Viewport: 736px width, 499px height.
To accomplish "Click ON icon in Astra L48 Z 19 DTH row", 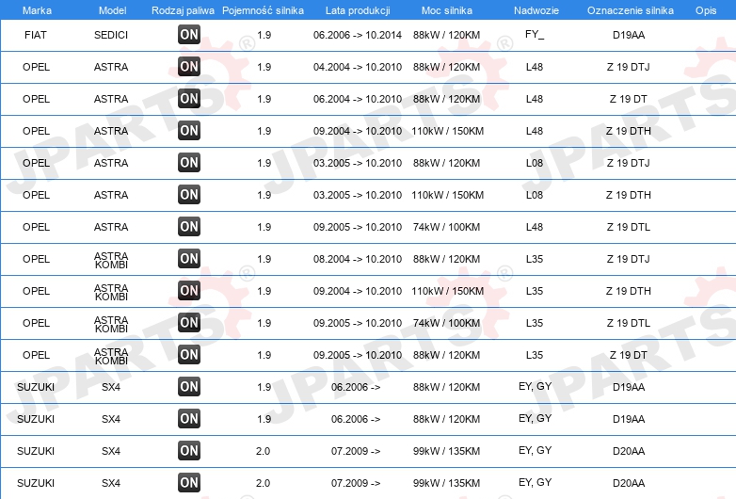I will coord(189,130).
